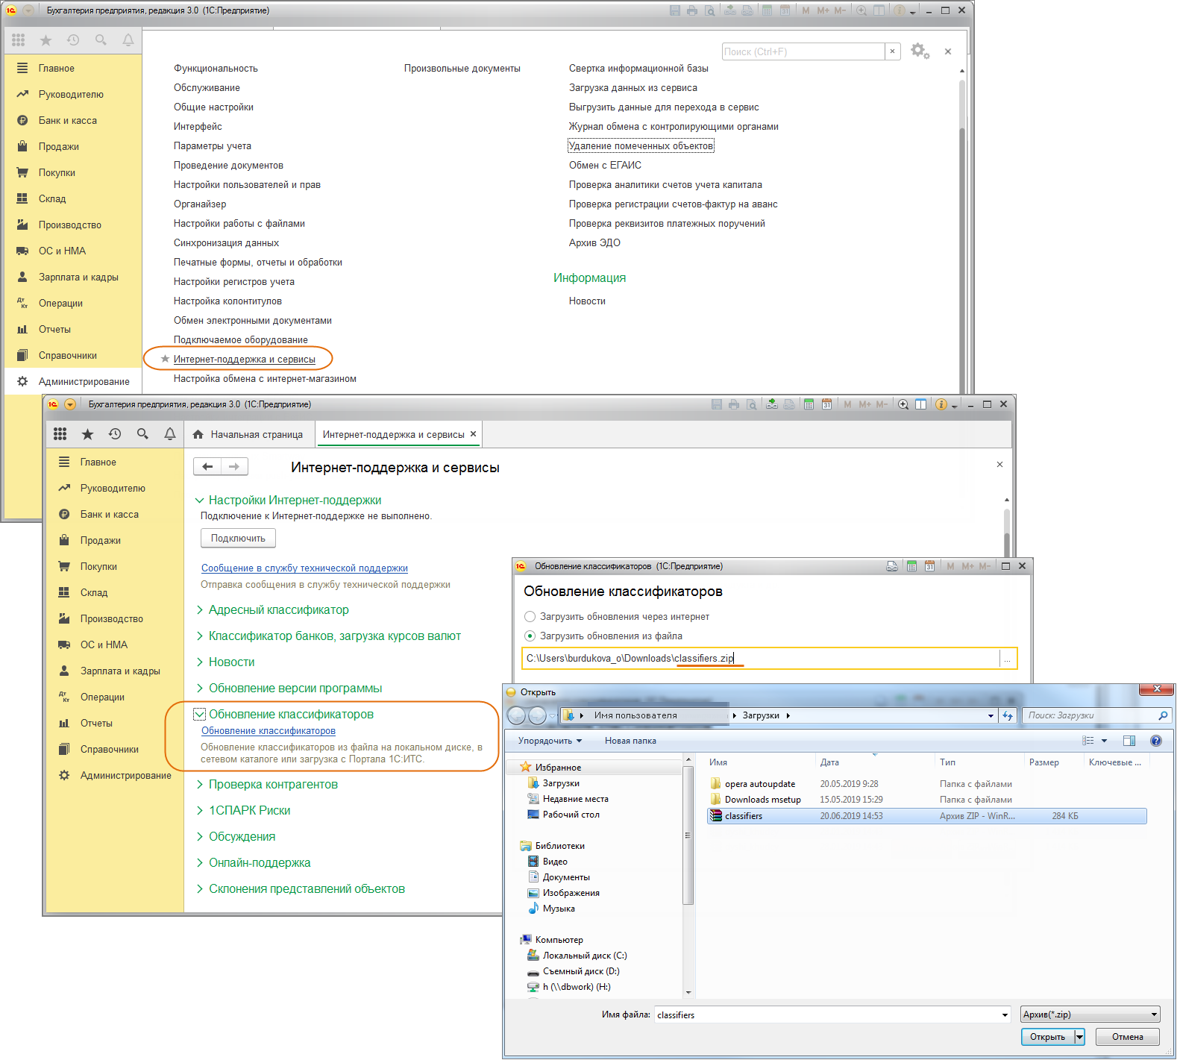Expand Проверка контрагентов section
The image size is (1177, 1060).
pos(199,785)
